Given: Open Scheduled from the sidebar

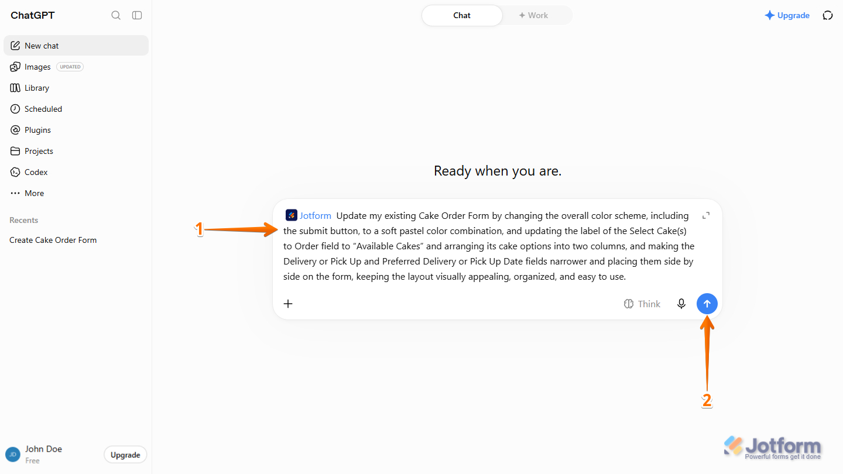Looking at the screenshot, I should [x=76, y=109].
